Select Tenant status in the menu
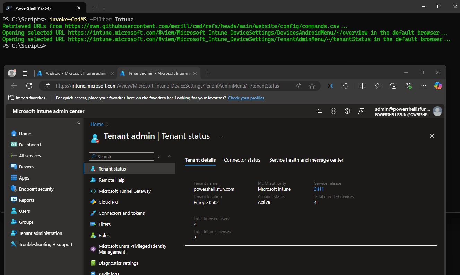The image size is (460, 275). [130, 169]
